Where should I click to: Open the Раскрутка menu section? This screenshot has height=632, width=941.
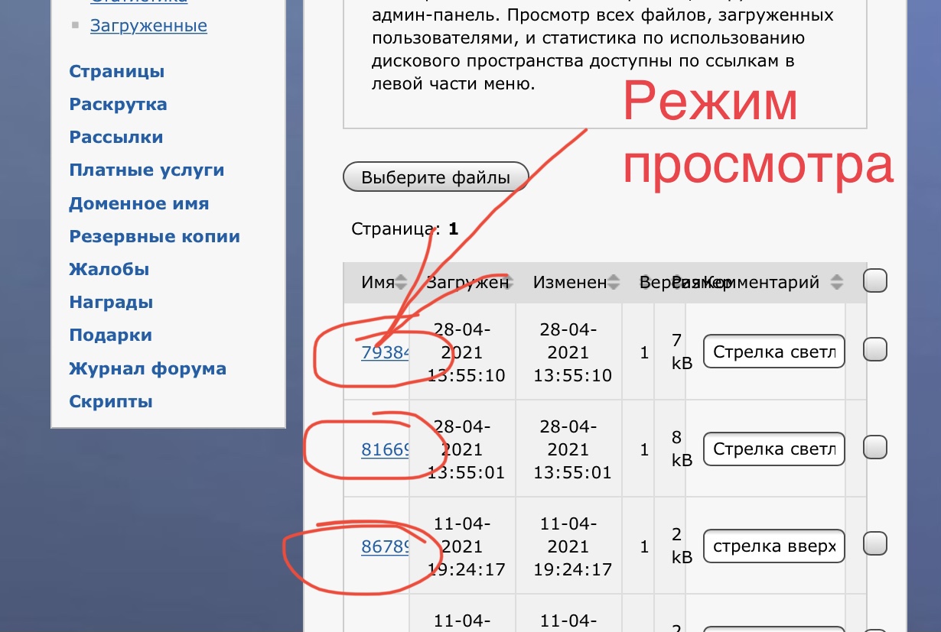pos(118,105)
